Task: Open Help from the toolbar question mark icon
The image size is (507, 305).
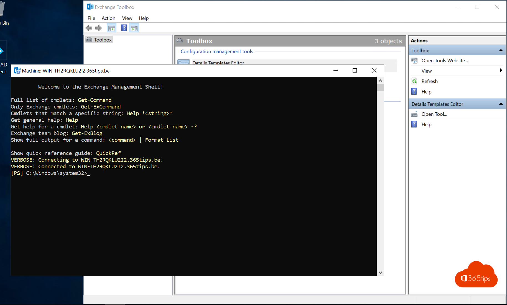Action: pos(124,28)
